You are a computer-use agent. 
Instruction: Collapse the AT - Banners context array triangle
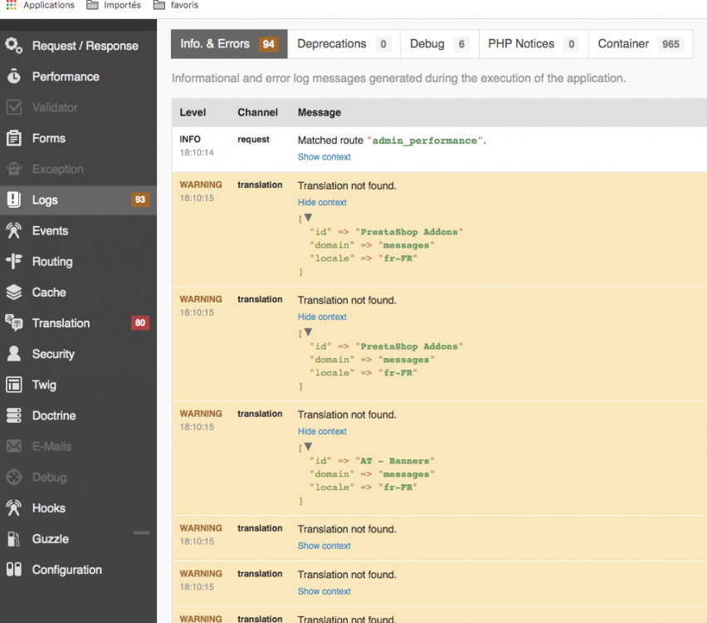(x=308, y=447)
